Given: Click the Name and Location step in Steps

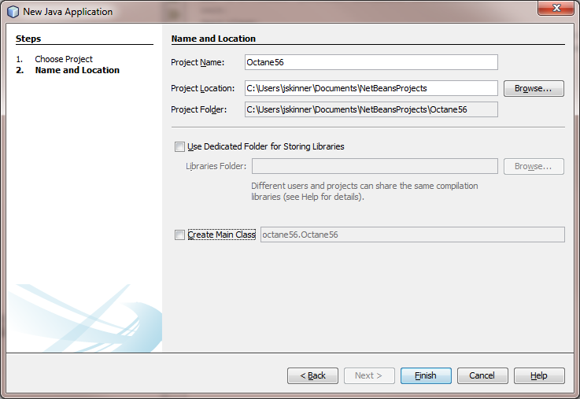Looking at the screenshot, I should click(77, 70).
